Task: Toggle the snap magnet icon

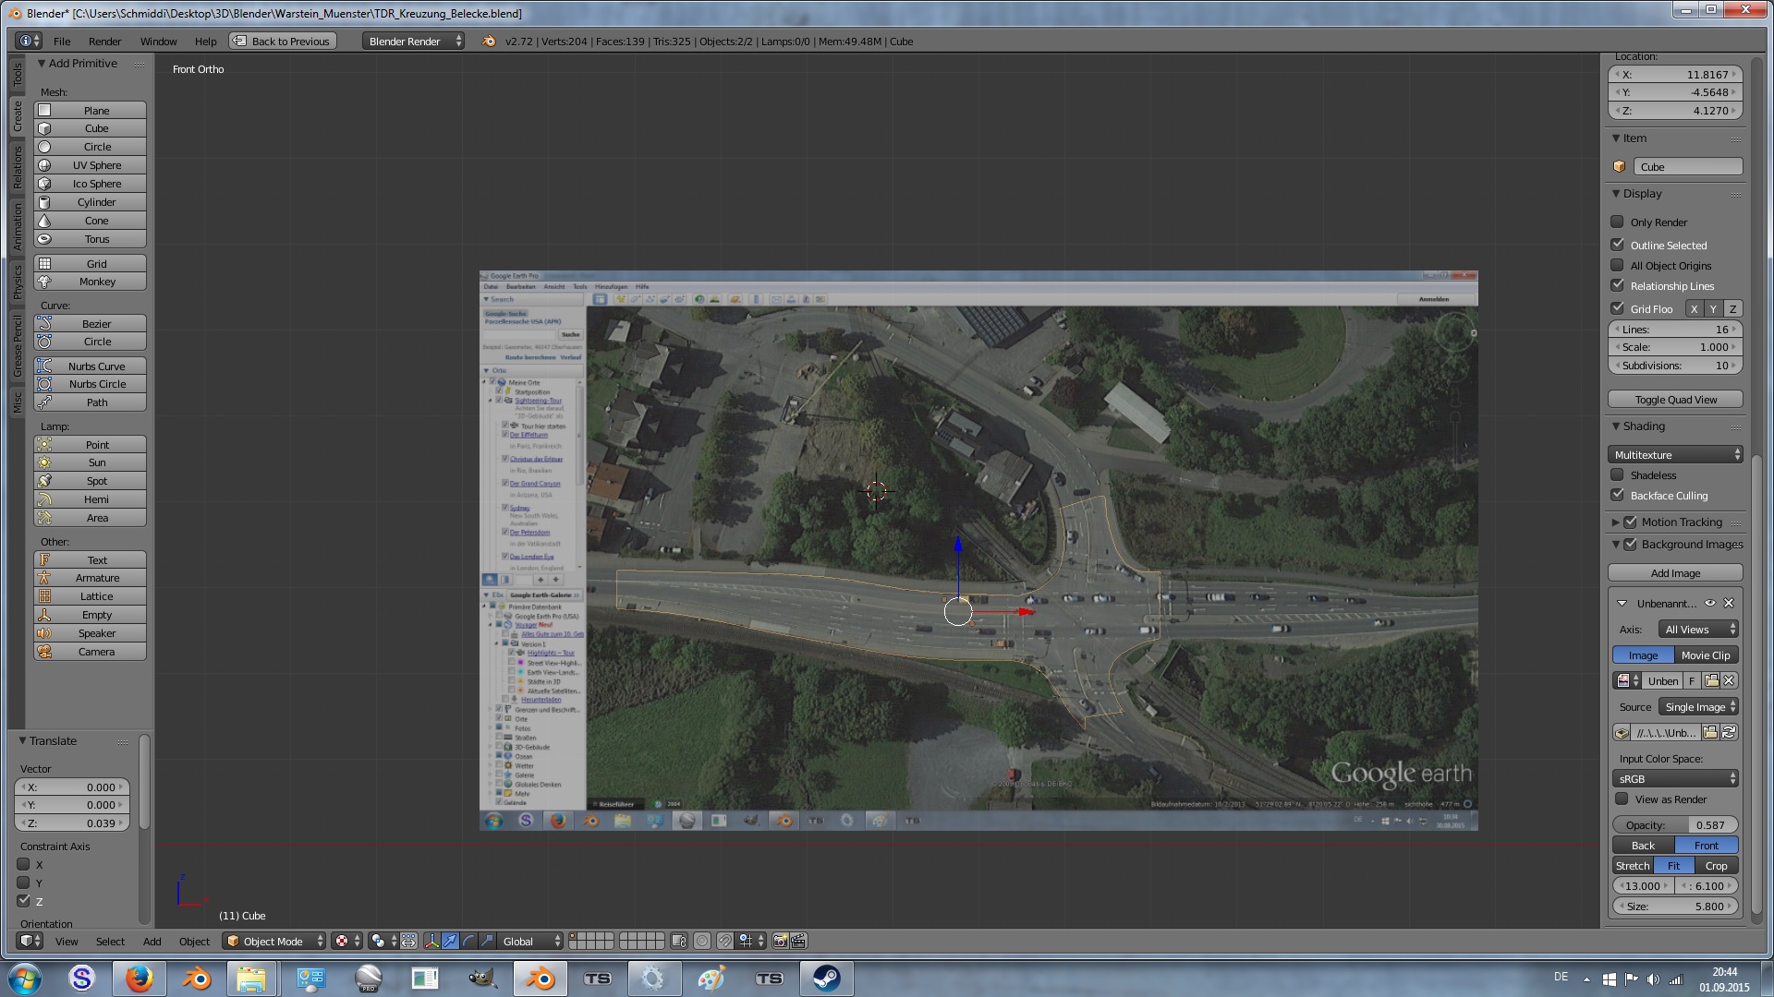Action: pos(724,941)
